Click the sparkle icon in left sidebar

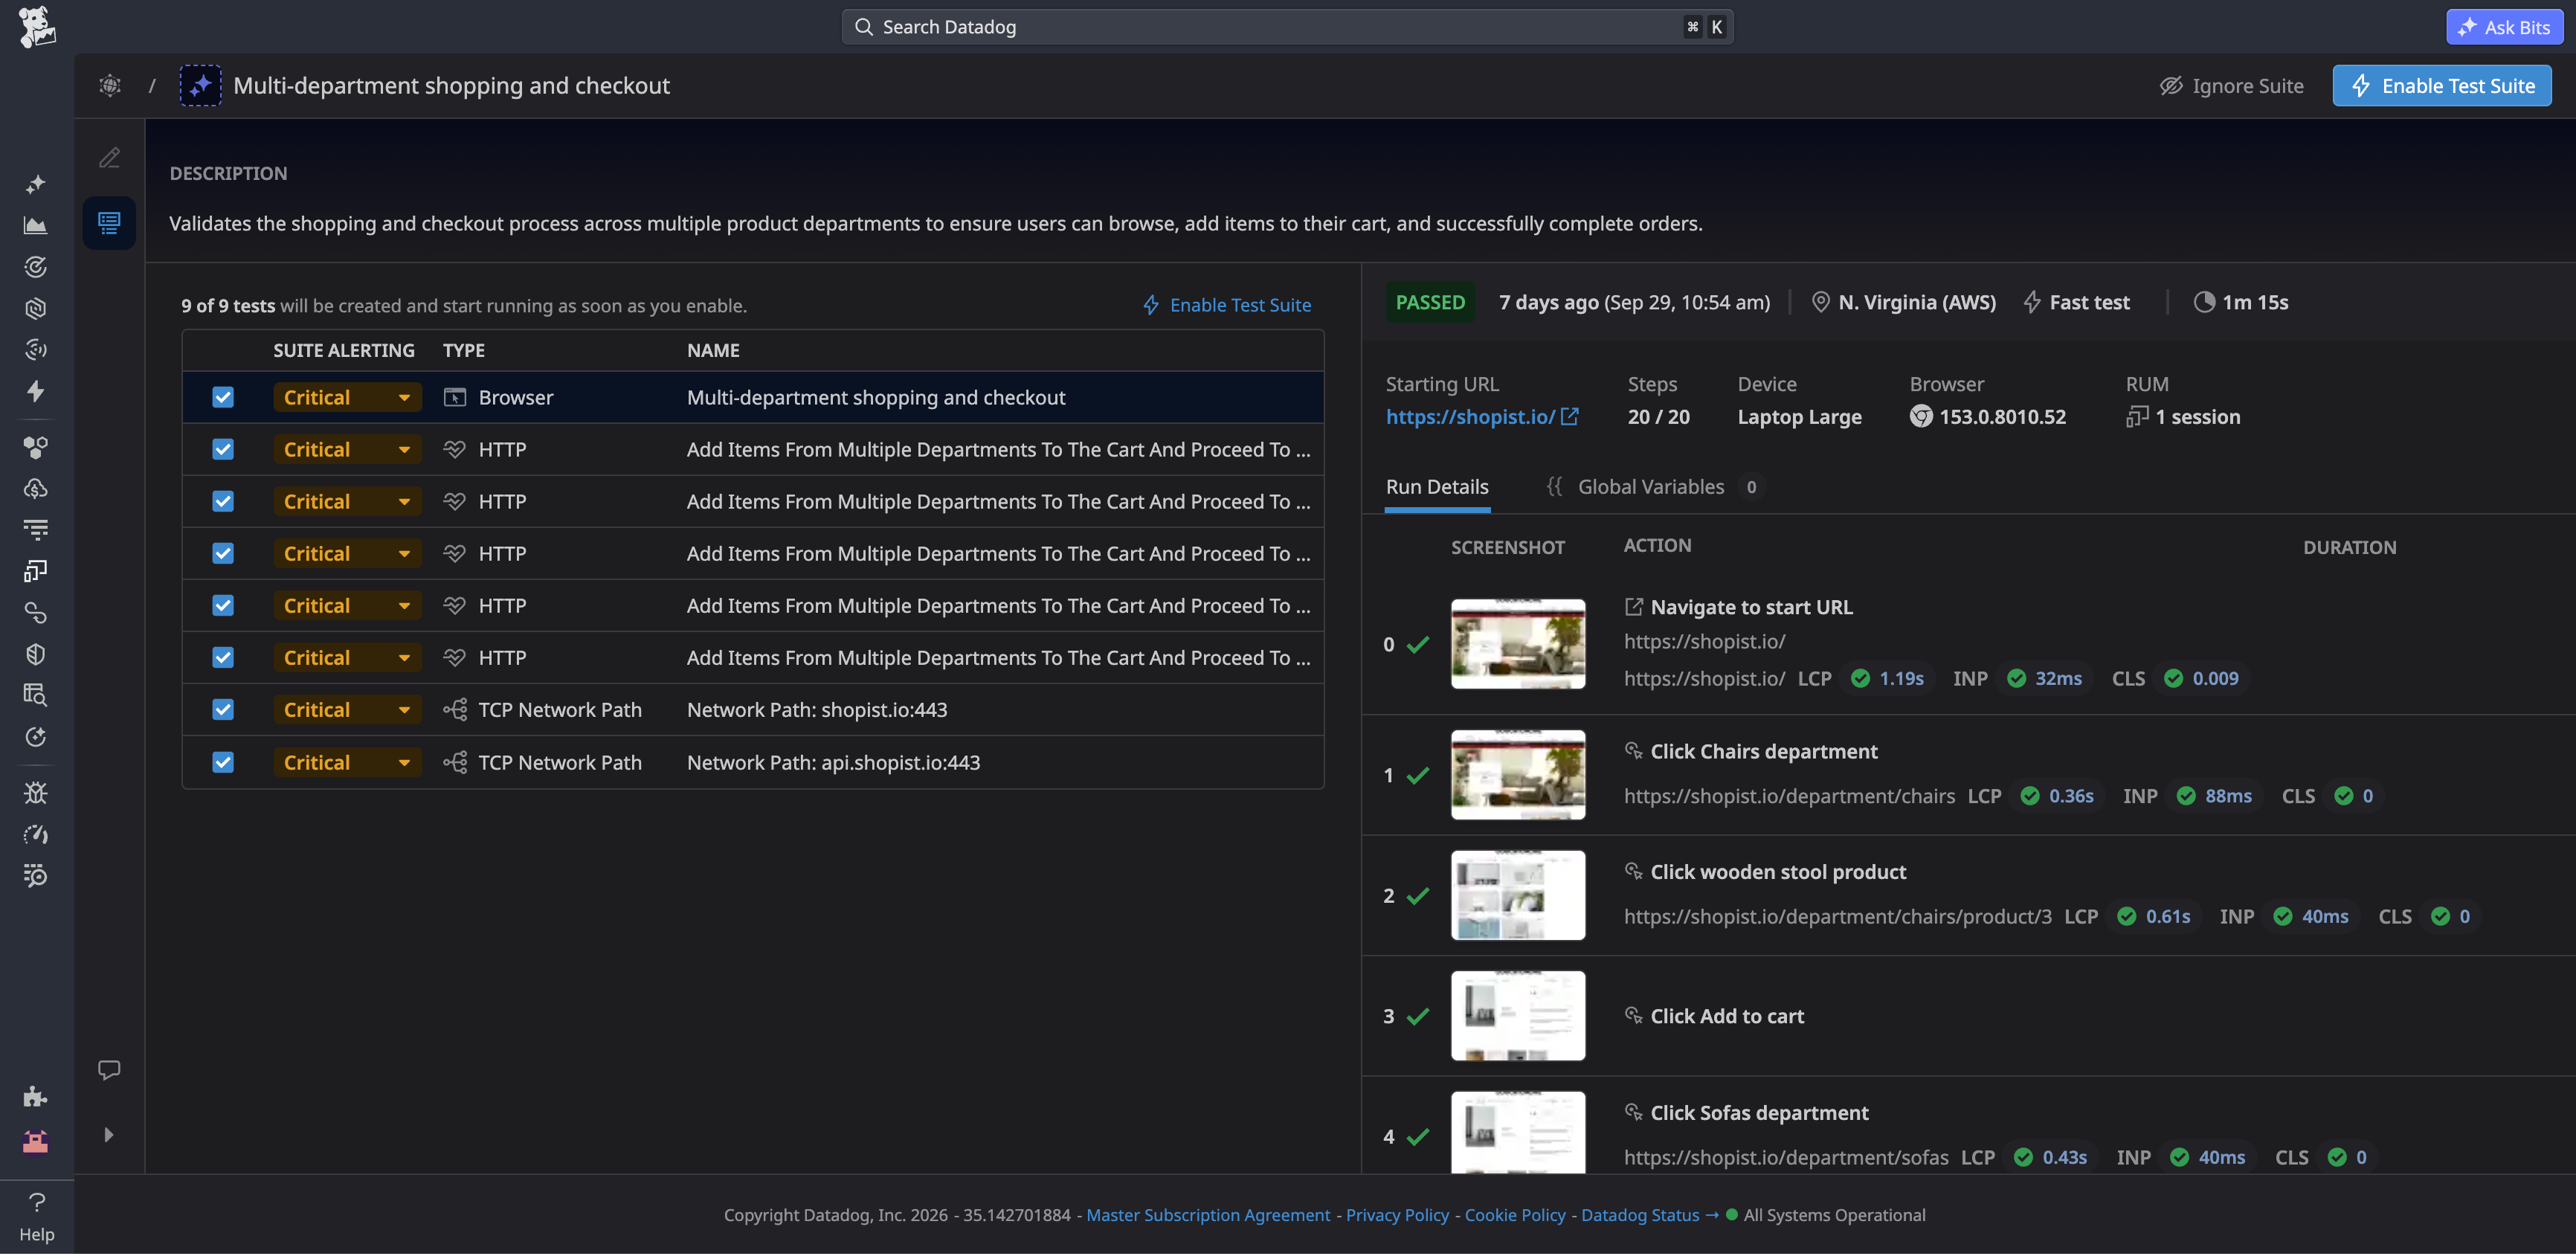[36, 184]
